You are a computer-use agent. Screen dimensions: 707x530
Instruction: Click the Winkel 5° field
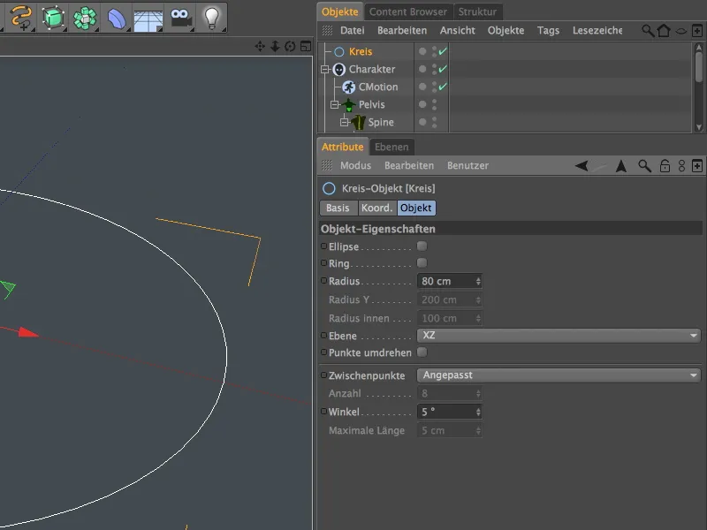pos(450,412)
